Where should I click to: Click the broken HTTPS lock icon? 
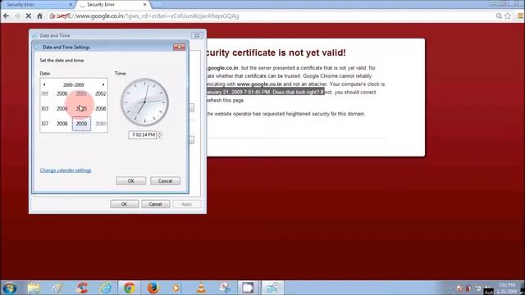[52, 16]
